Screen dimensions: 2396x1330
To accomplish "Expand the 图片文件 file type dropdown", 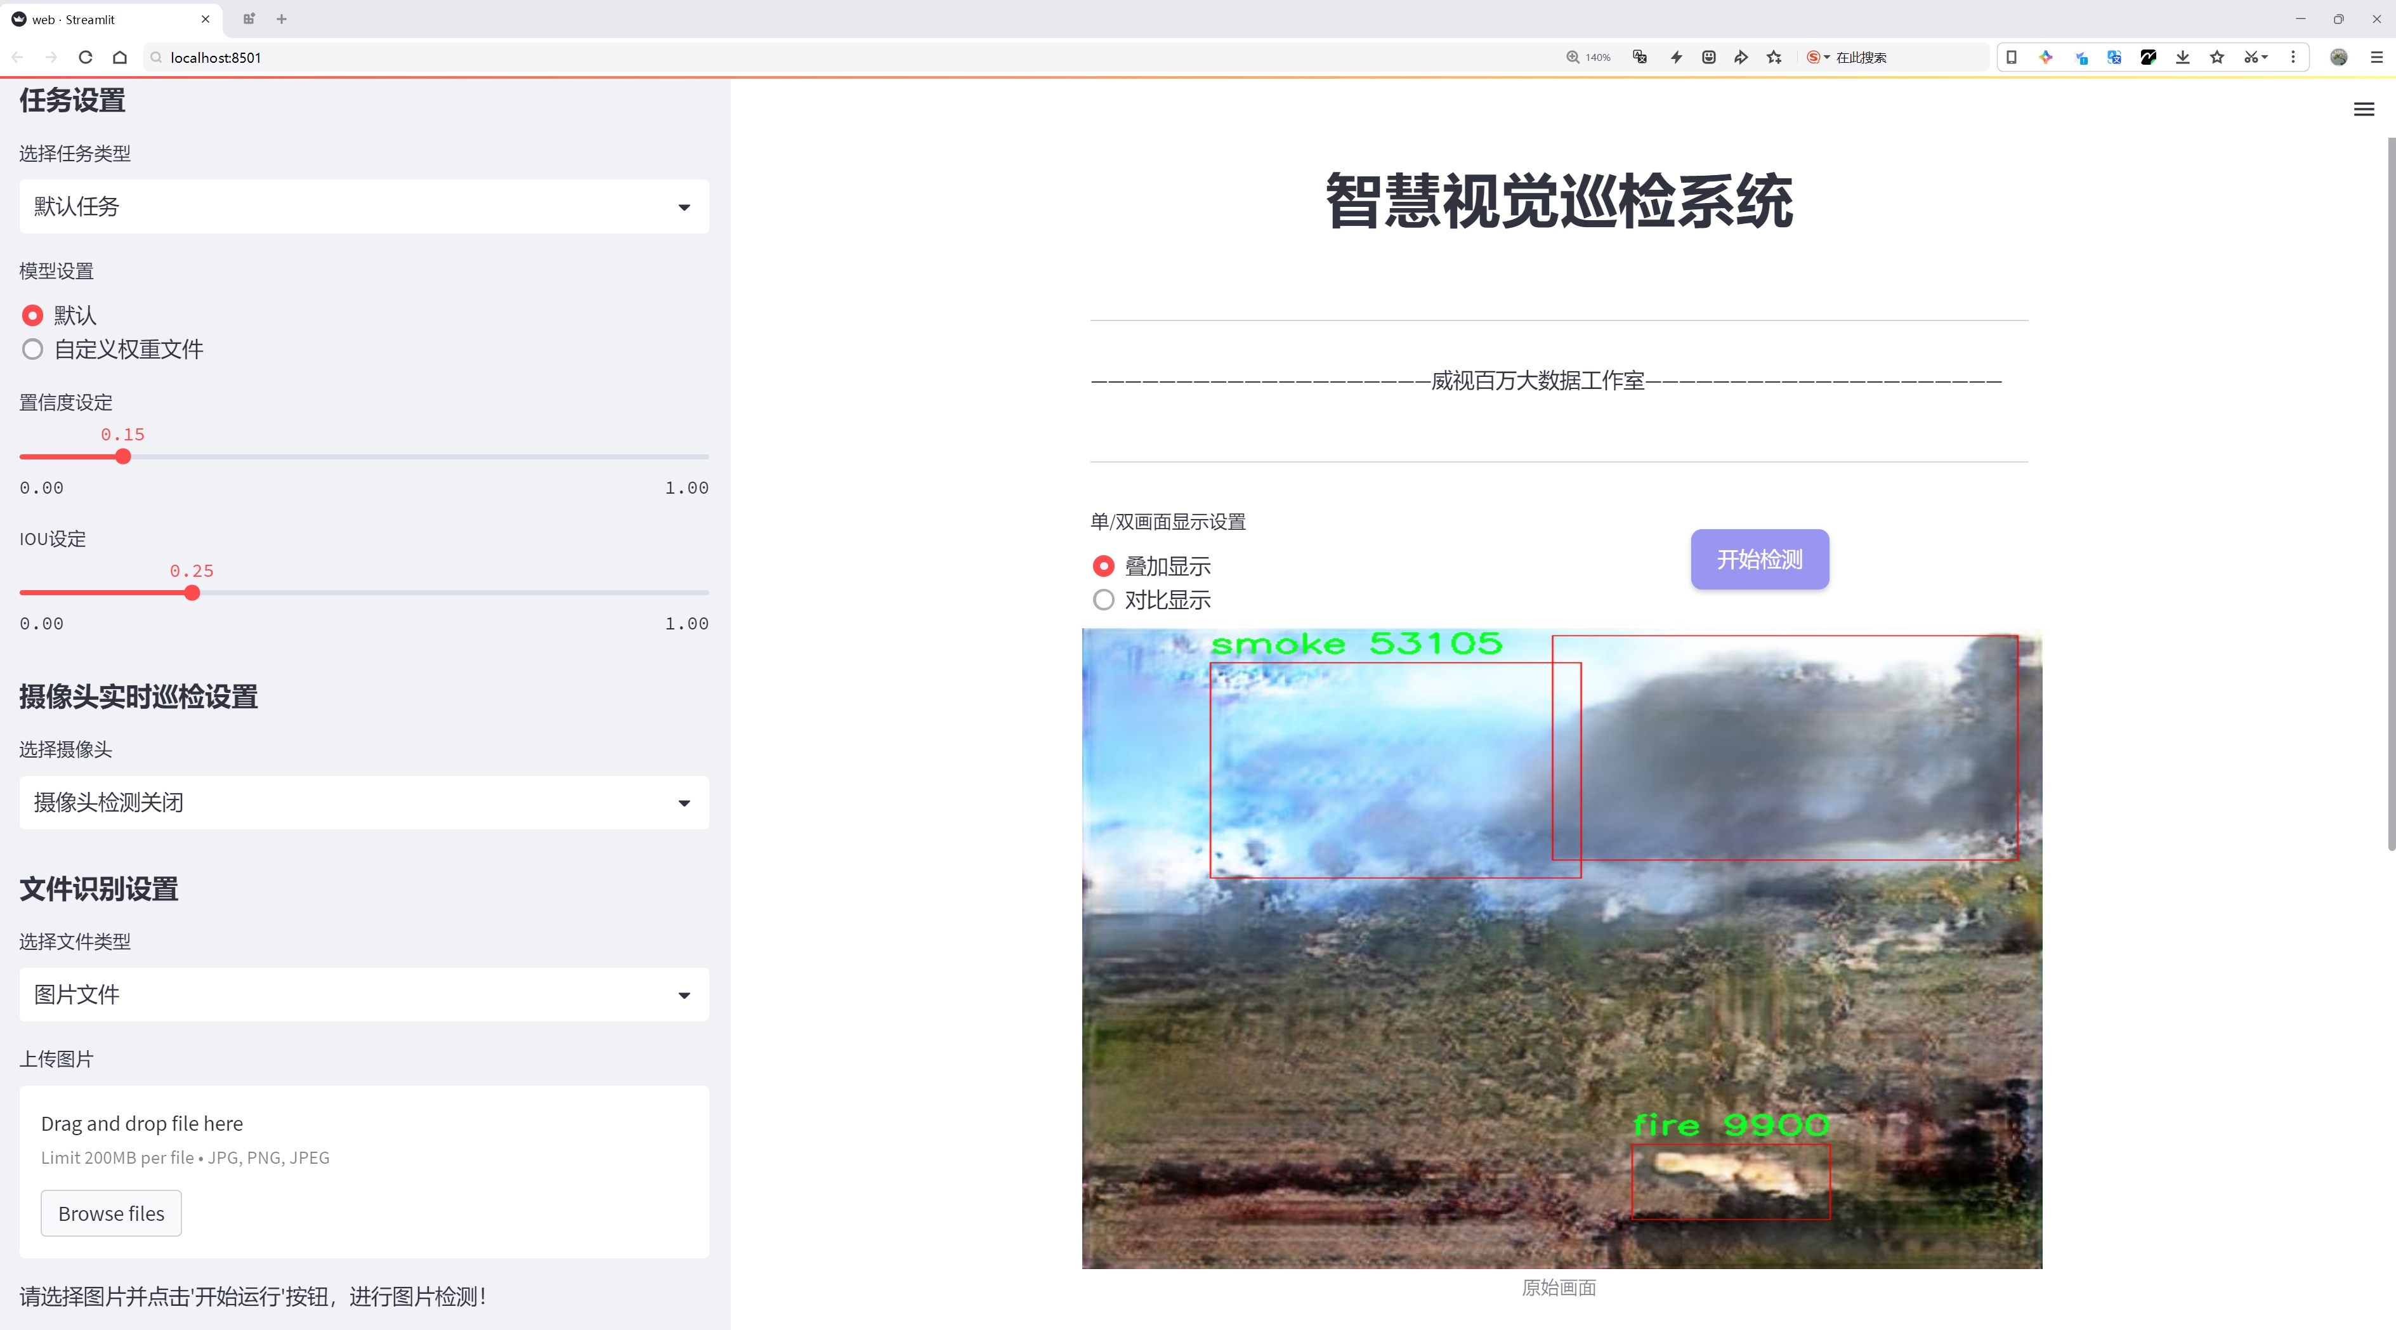I will 363,995.
